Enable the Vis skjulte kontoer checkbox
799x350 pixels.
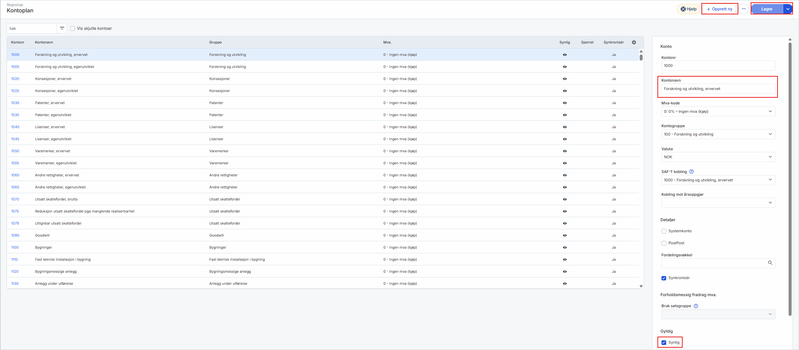coord(73,28)
